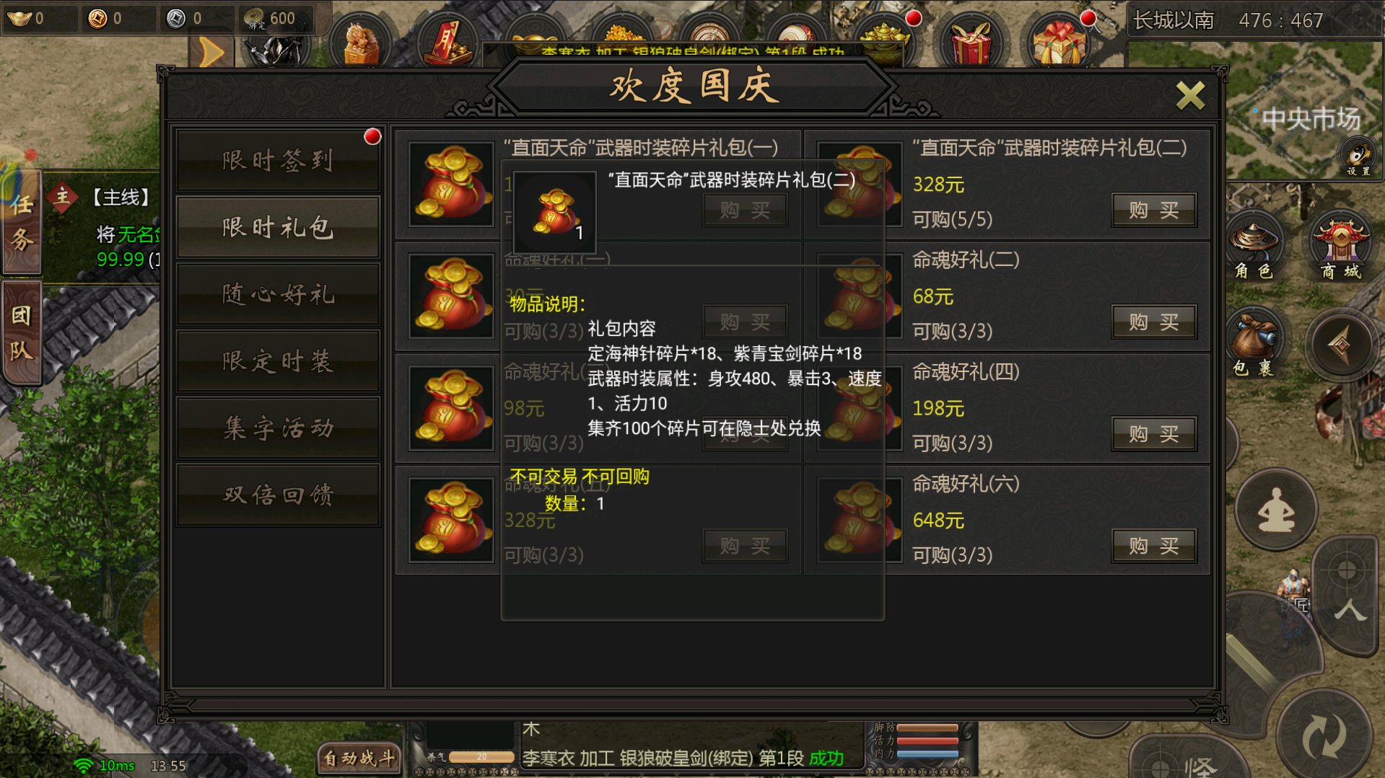Switch to 限时签到 tab

point(278,160)
